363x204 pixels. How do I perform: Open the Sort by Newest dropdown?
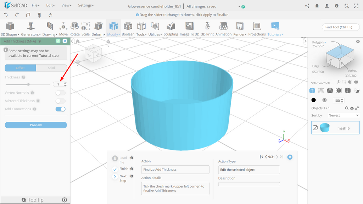(x=343, y=115)
